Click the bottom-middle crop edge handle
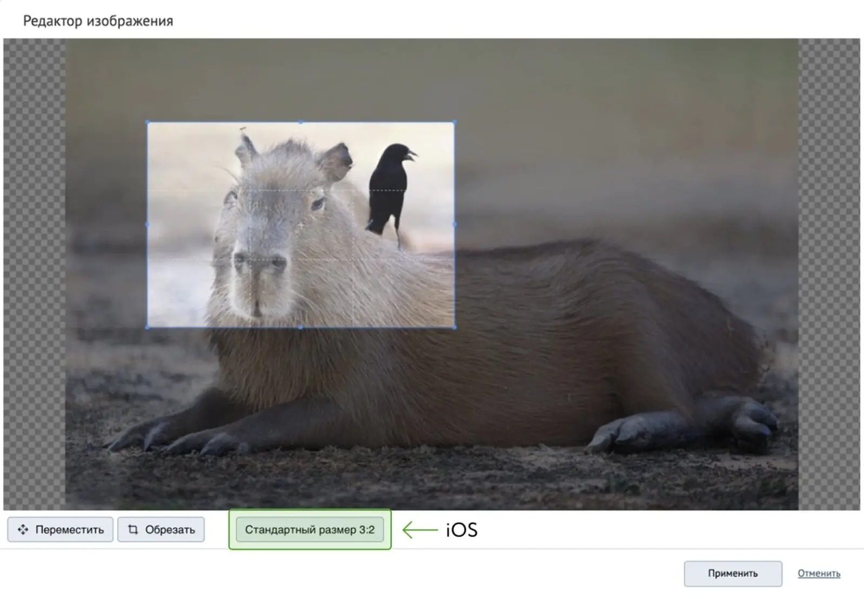The height and width of the screenshot is (599, 864). (x=300, y=327)
